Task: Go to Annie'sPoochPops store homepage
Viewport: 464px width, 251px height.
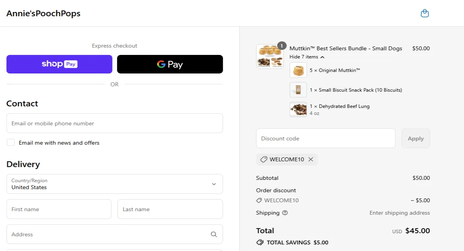Action: 43,14
